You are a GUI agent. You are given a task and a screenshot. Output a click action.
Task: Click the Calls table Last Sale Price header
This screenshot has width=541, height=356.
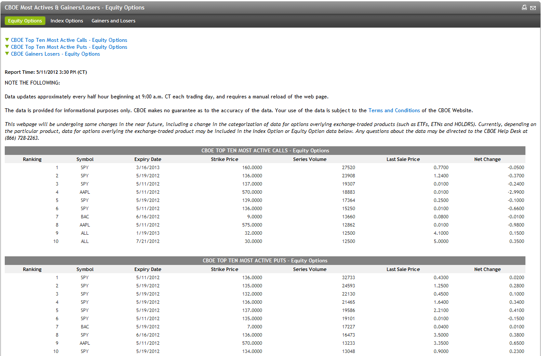pyautogui.click(x=403, y=159)
